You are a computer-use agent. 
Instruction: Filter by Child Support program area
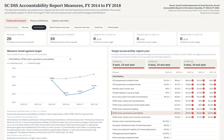pyautogui.click(x=113, y=27)
